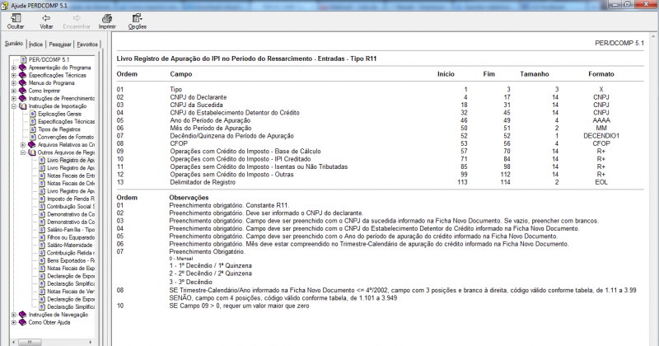Collapse the Outros Arquivos de Regis node
The height and width of the screenshot is (346, 659).
[x=23, y=152]
